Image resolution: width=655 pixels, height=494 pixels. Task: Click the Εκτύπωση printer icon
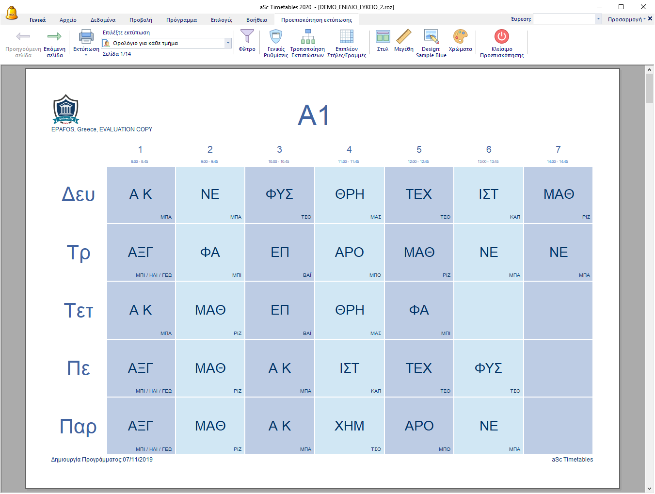point(86,37)
